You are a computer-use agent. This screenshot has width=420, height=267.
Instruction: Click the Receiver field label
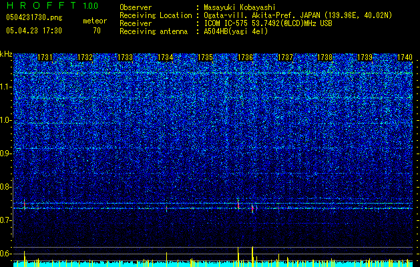[136, 23]
